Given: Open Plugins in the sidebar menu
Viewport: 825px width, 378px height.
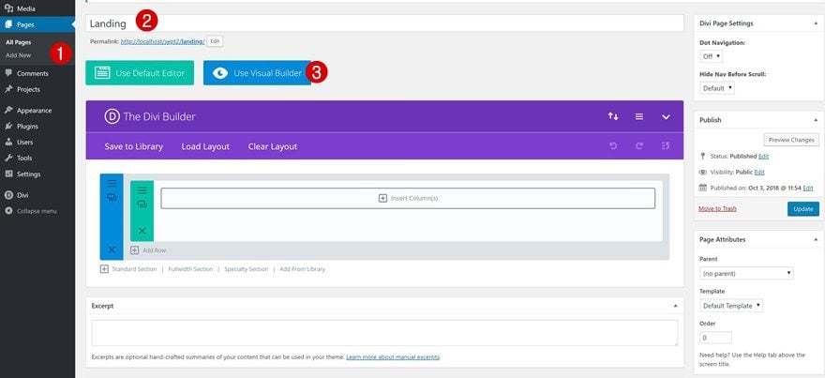Looking at the screenshot, I should pos(27,127).
